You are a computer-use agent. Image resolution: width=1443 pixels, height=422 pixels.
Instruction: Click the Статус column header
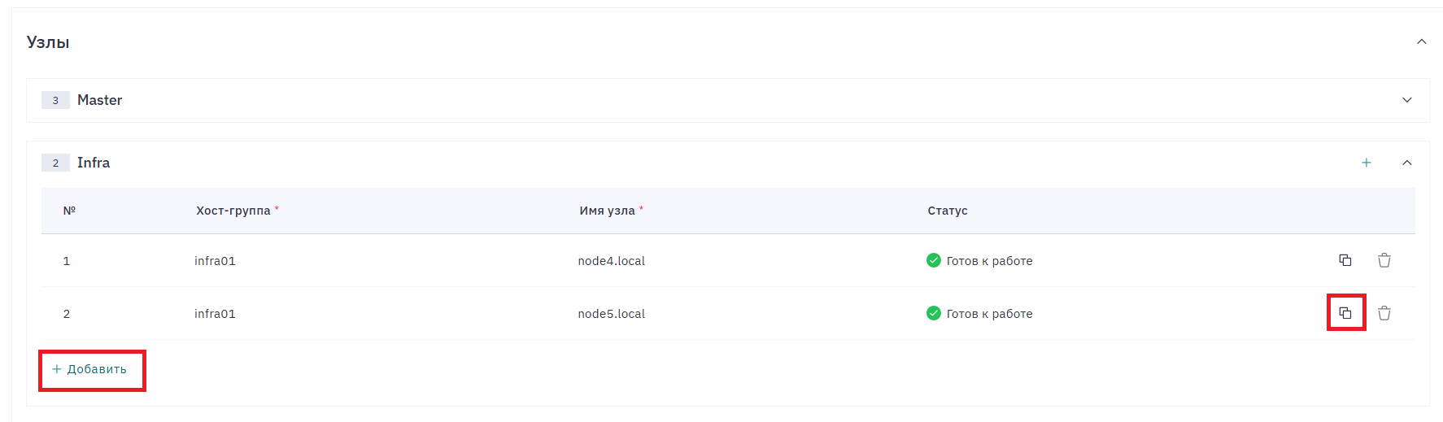[x=948, y=211]
